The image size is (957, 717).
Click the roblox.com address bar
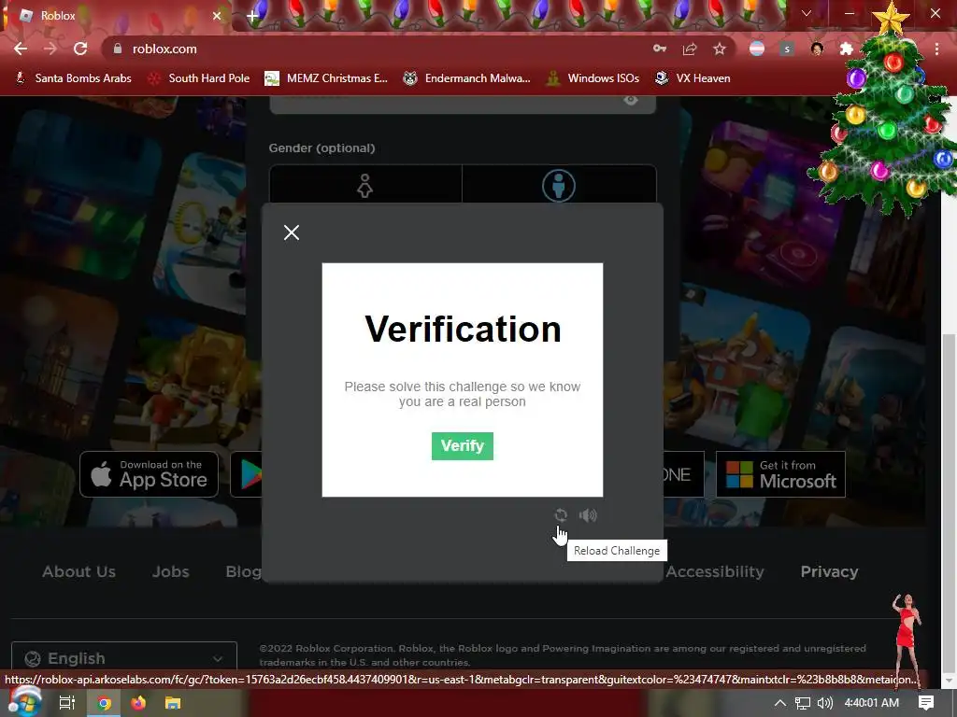[x=379, y=49]
